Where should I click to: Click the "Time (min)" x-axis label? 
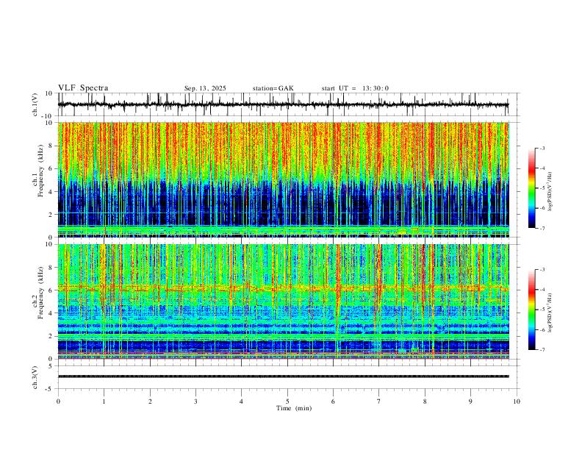tap(294, 408)
